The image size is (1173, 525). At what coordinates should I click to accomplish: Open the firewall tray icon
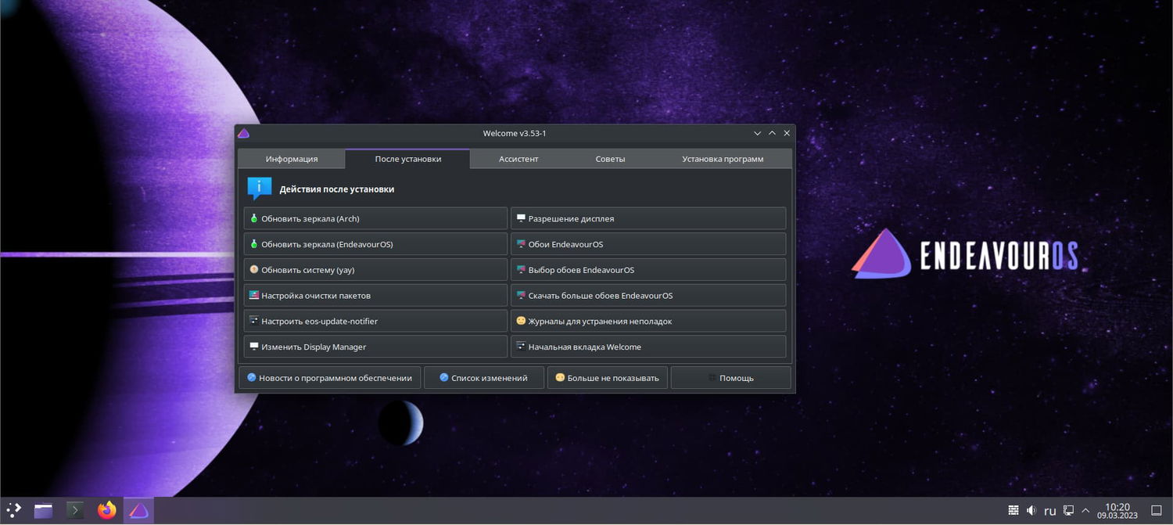click(1013, 511)
